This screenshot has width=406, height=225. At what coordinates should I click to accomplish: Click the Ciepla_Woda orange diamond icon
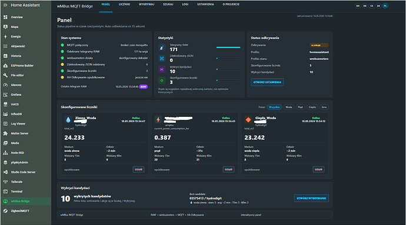coord(248,119)
